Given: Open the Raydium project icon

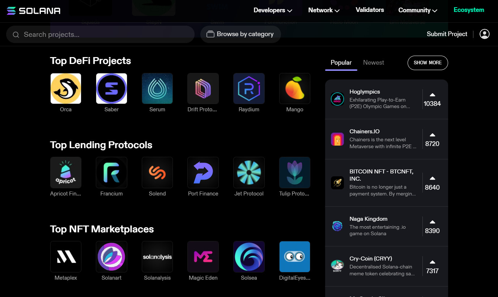Looking at the screenshot, I should coord(249,89).
